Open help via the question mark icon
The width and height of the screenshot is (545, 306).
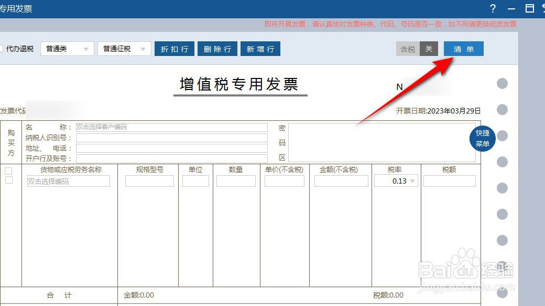coord(493,8)
